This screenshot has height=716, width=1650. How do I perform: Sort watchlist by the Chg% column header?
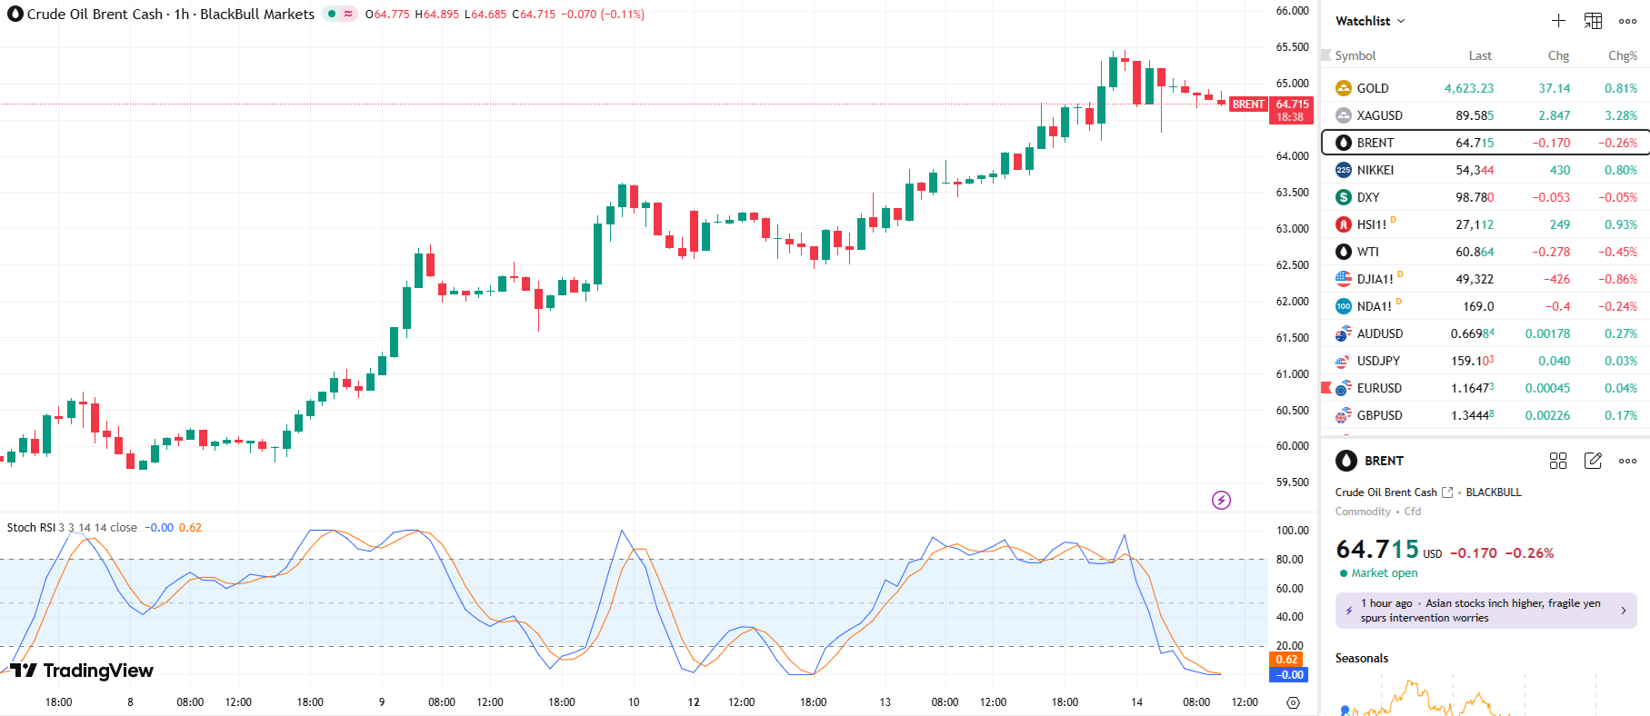click(1622, 55)
